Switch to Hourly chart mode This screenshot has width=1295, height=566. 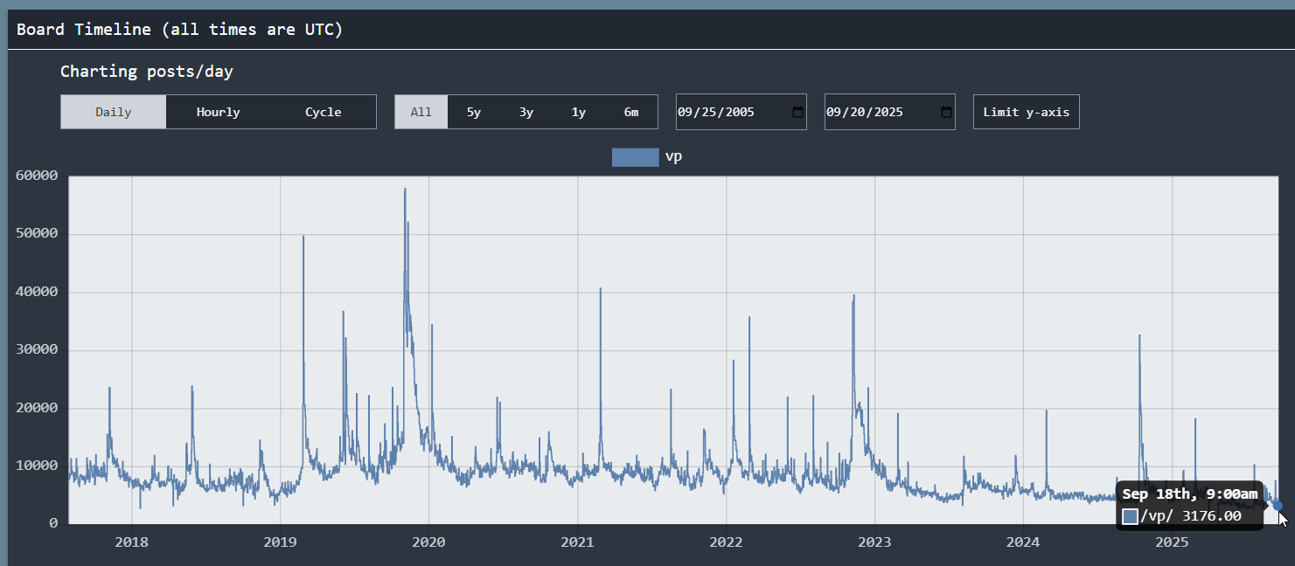click(x=219, y=112)
